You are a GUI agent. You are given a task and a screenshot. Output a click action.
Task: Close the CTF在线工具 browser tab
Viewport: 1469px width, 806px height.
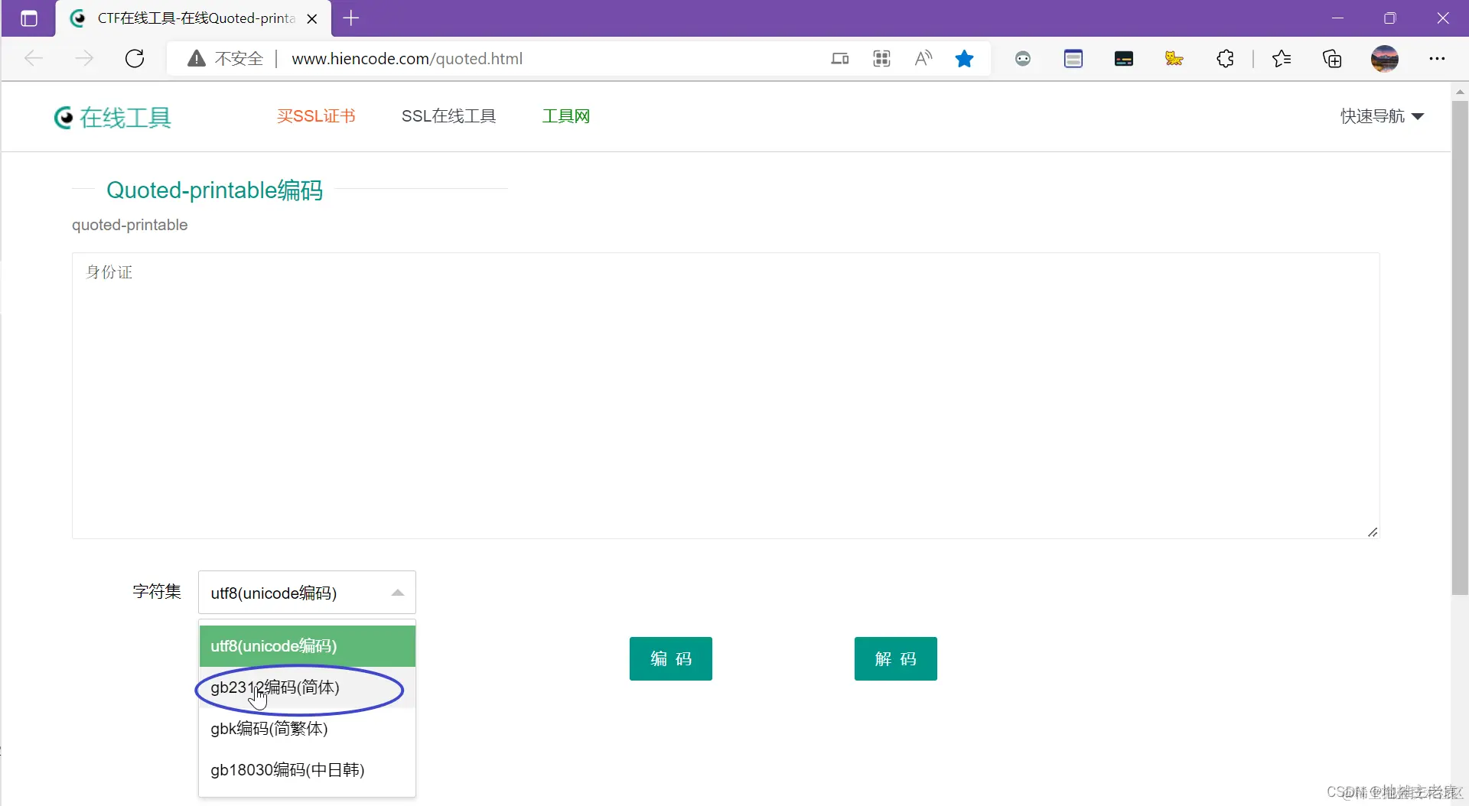pos(312,18)
